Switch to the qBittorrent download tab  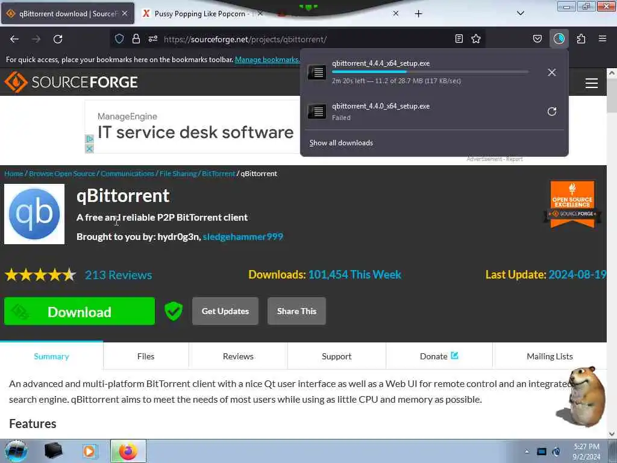tap(67, 13)
